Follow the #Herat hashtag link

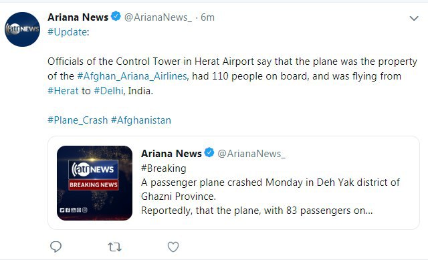tap(63, 91)
